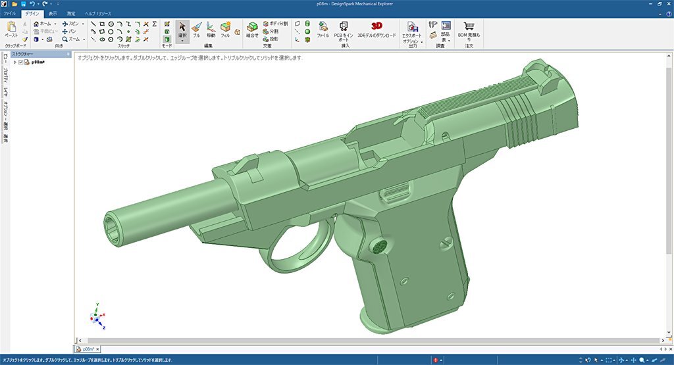
Task: Insert a plane with the plane icon
Action: (x=298, y=24)
